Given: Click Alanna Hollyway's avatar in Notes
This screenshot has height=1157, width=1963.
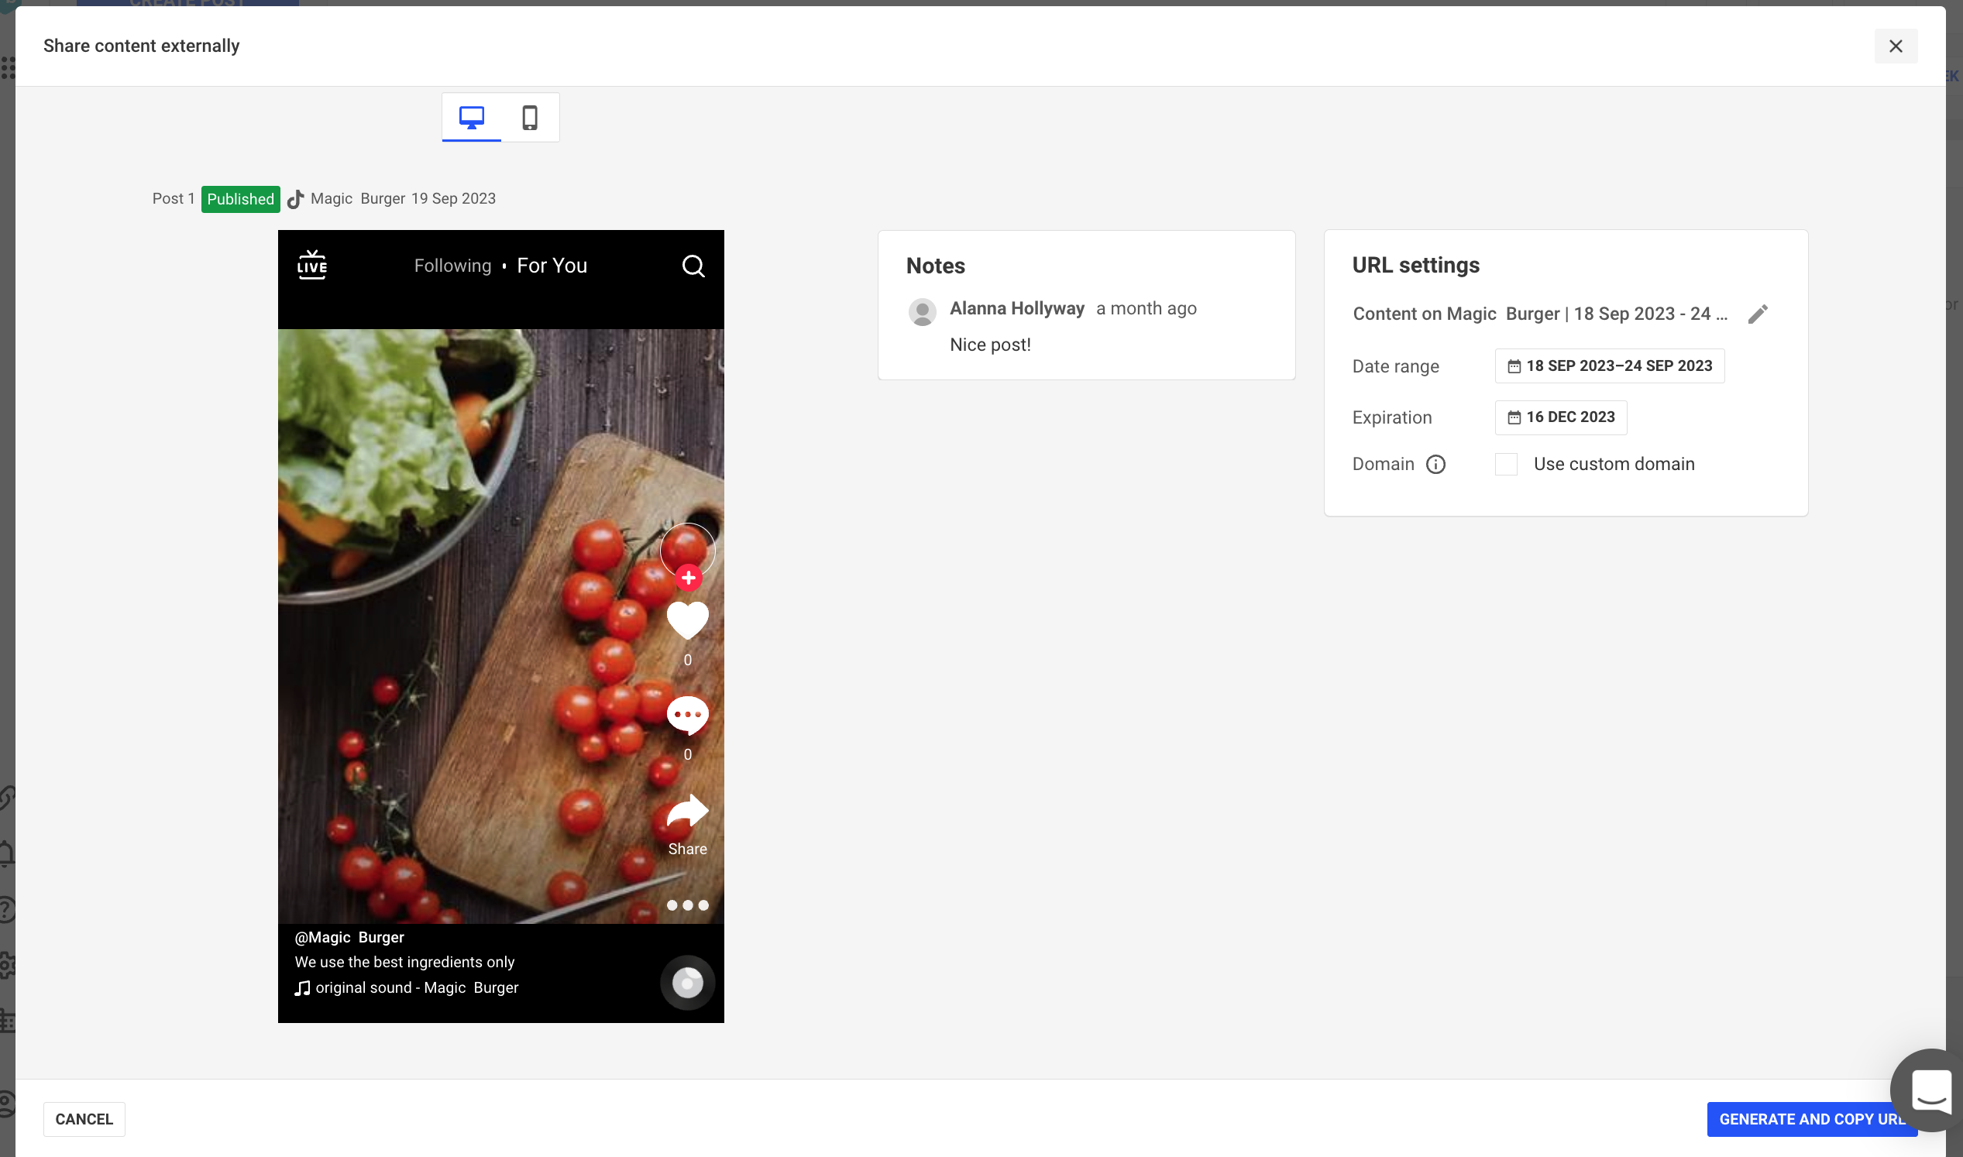Looking at the screenshot, I should pyautogui.click(x=922, y=312).
